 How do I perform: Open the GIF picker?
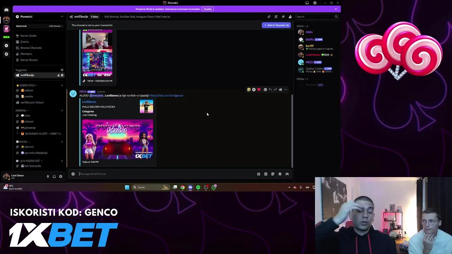click(x=266, y=174)
